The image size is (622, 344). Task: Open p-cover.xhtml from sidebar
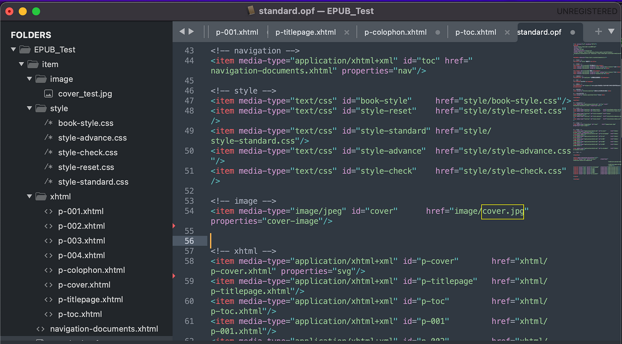point(84,285)
